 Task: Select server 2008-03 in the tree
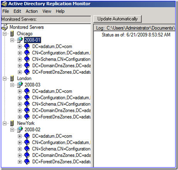click(32, 85)
